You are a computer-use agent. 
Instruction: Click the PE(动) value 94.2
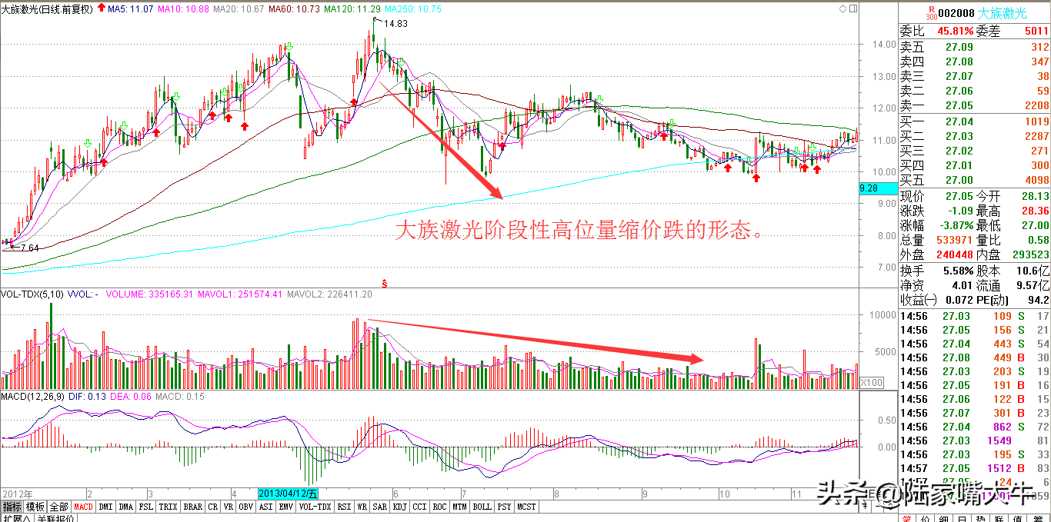pyautogui.click(x=1038, y=300)
